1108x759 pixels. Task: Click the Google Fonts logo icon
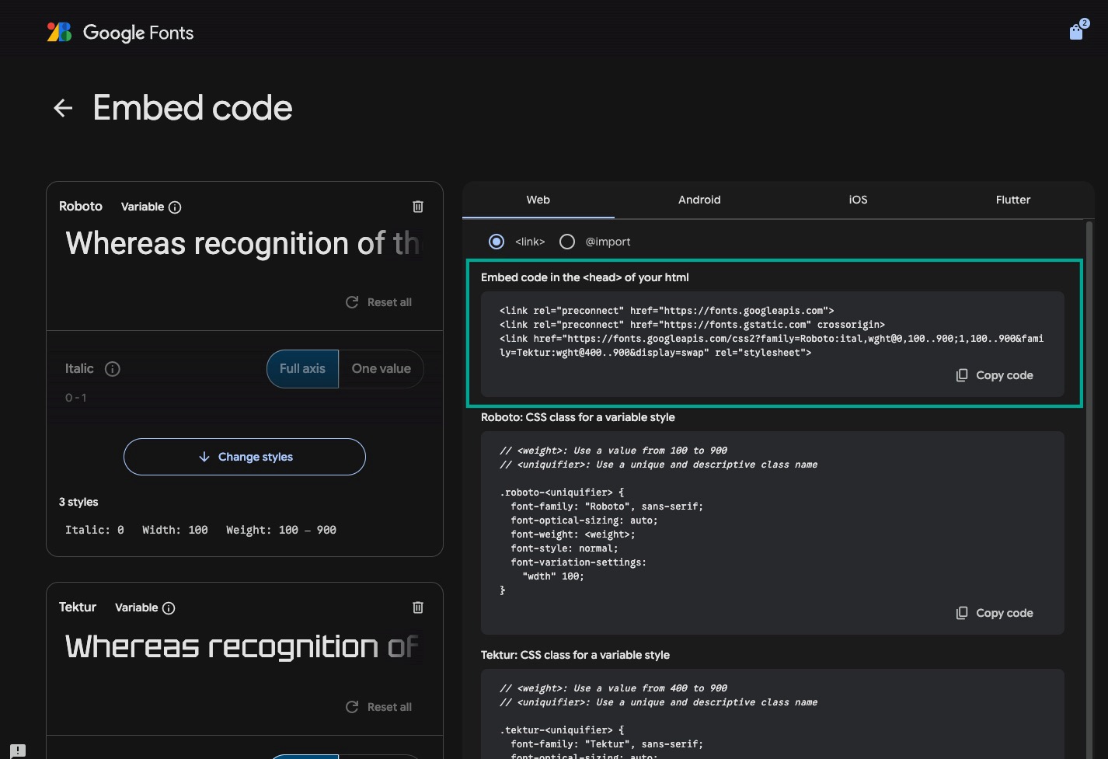coord(59,32)
